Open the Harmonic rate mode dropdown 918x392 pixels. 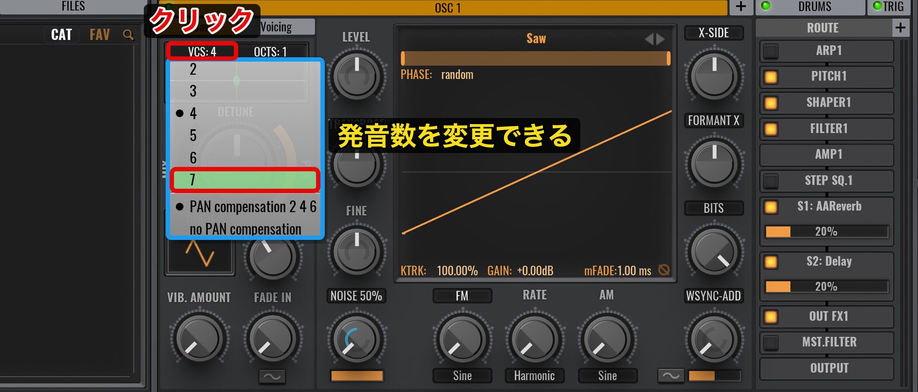coord(535,376)
